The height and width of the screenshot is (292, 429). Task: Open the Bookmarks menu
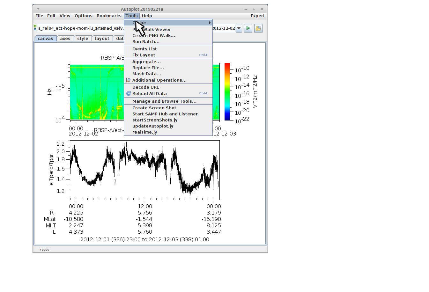[x=109, y=16]
